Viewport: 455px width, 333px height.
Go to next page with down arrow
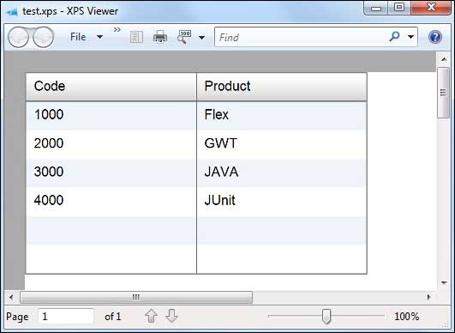171,316
